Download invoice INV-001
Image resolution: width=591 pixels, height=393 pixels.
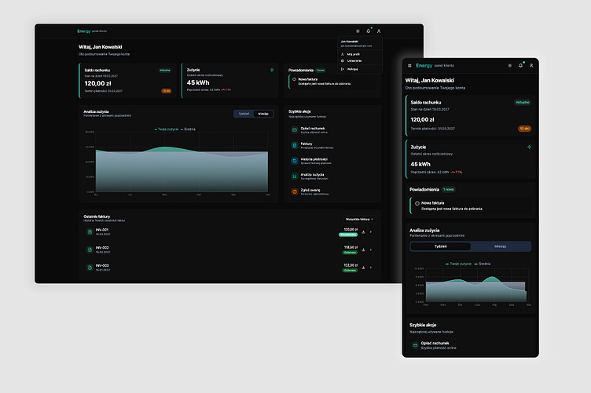363,232
